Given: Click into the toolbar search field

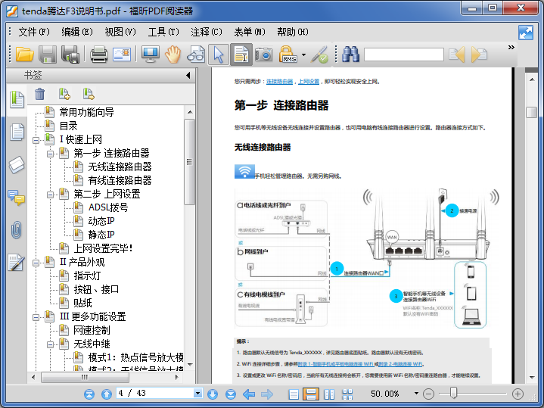Looking at the screenshot, I should pos(404,55).
